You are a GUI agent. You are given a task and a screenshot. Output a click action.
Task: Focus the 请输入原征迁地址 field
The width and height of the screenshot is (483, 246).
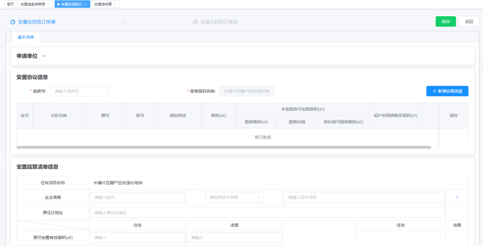267,212
